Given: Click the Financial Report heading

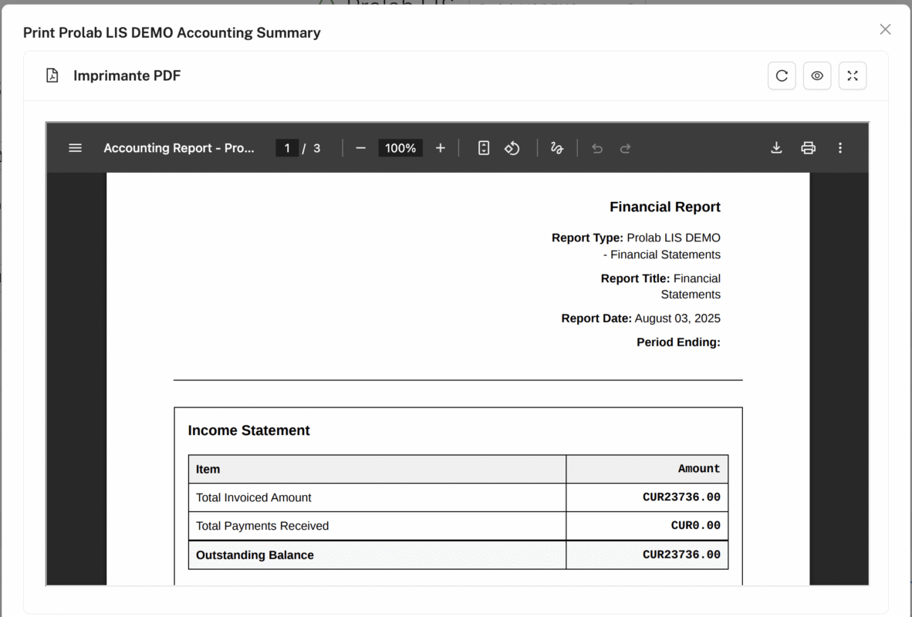Looking at the screenshot, I should tap(665, 207).
